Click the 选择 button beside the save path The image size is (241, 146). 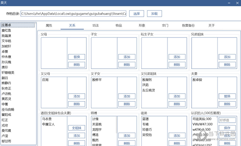137,14
